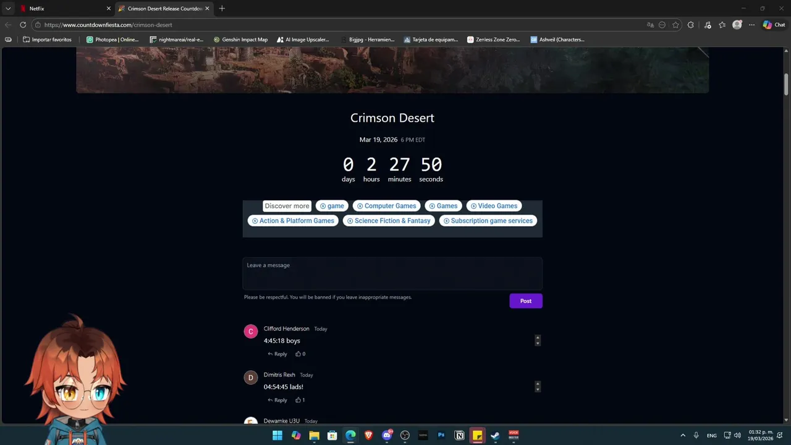Like Dimitris Rexh's comment
Viewport: 791px width, 445px height.
[x=300, y=400]
